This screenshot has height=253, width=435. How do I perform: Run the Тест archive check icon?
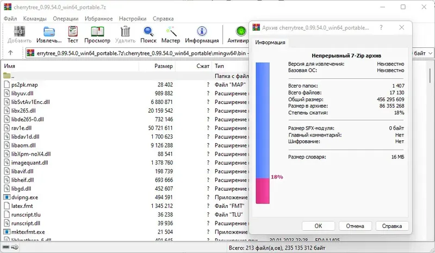[73, 32]
